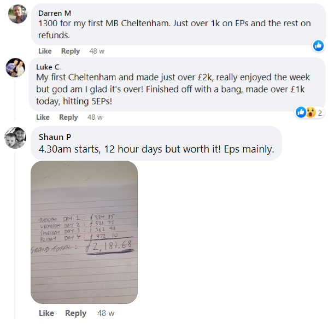Viewport: 328px width, 328px height.
Task: Open Shaun's handwritten grand total photo
Action: click(84, 232)
